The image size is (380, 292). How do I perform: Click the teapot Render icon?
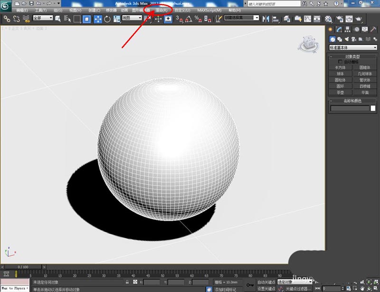coord(360,19)
